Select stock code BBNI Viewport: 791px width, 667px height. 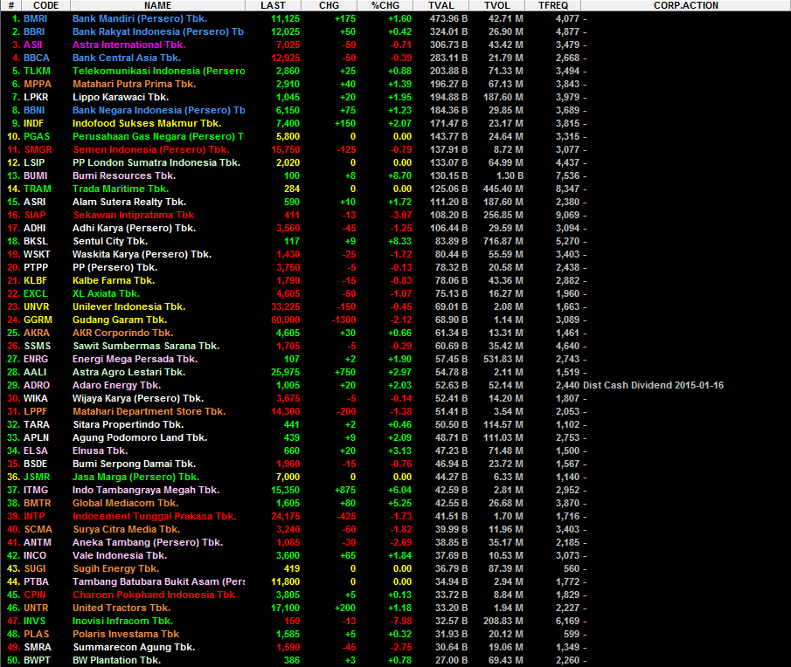point(34,110)
